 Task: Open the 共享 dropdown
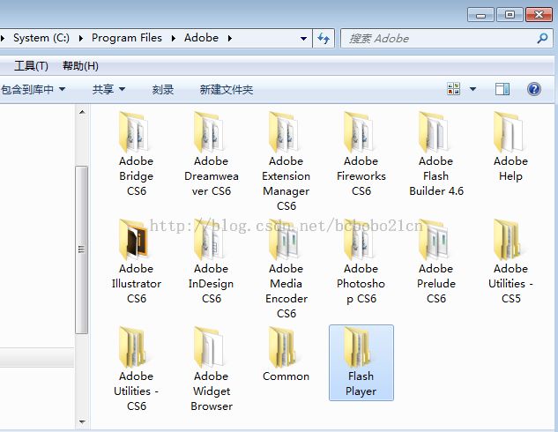tap(108, 89)
